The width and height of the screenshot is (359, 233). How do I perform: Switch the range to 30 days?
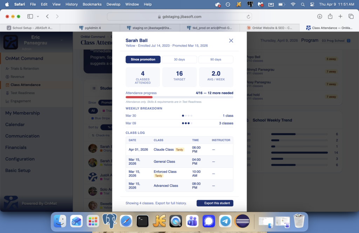tap(179, 59)
